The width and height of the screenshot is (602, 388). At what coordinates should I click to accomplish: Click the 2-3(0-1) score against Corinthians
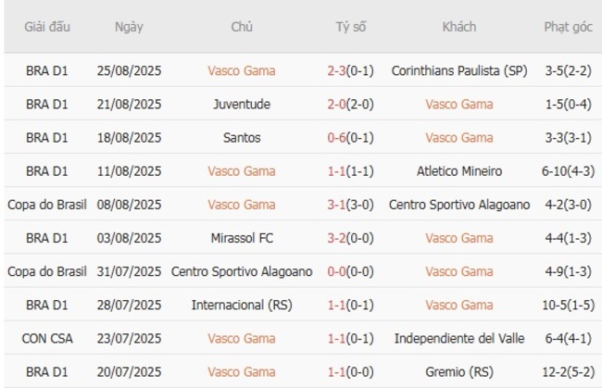pos(351,70)
